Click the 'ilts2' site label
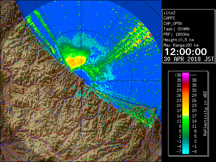 pyautogui.click(x=169, y=13)
